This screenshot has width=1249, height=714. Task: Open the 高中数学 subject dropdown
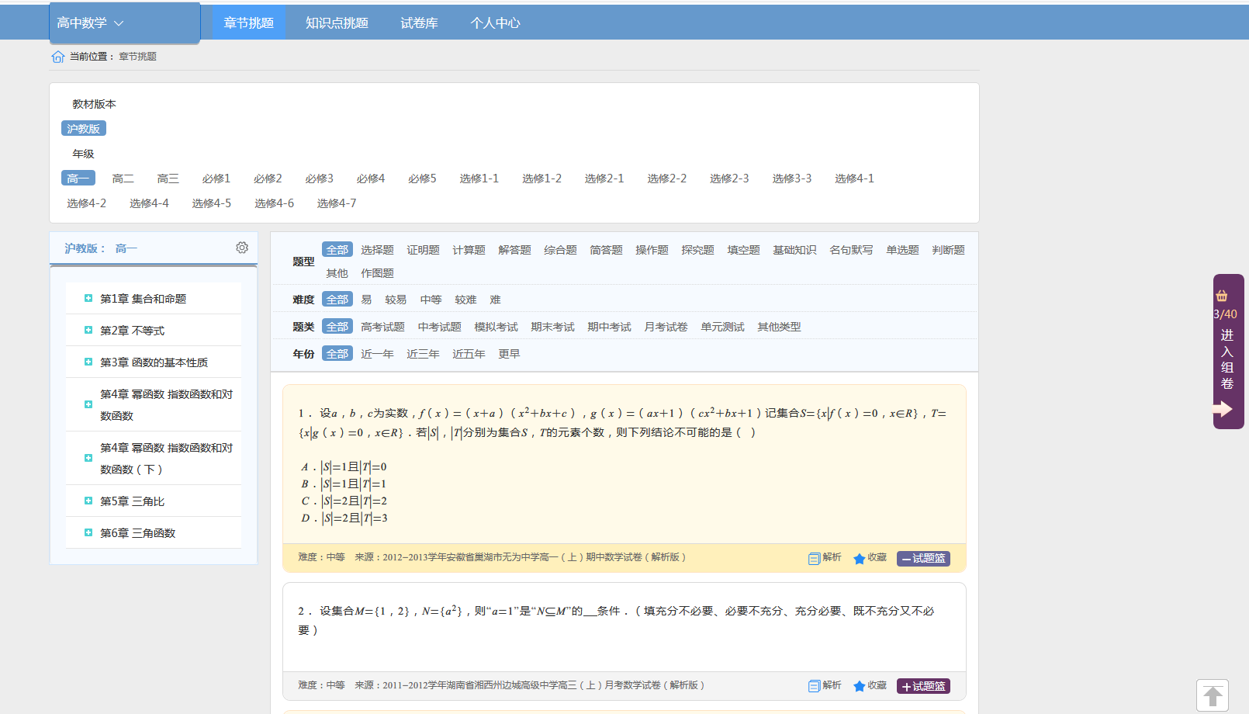91,23
